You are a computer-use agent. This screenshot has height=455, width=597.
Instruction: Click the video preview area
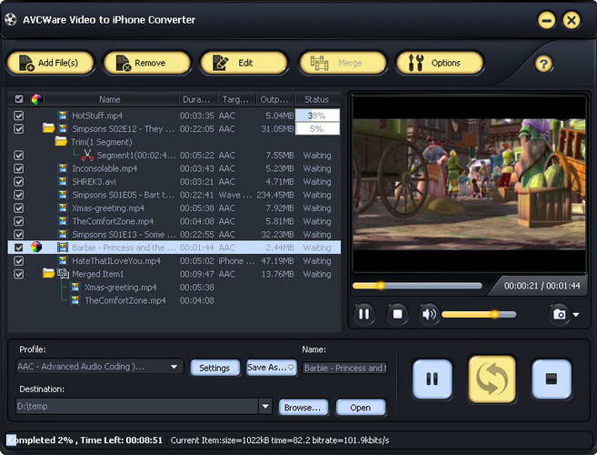(x=469, y=184)
